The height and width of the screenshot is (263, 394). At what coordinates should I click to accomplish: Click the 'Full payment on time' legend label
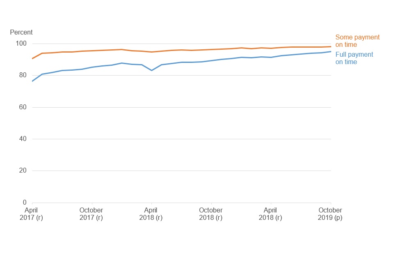(354, 58)
